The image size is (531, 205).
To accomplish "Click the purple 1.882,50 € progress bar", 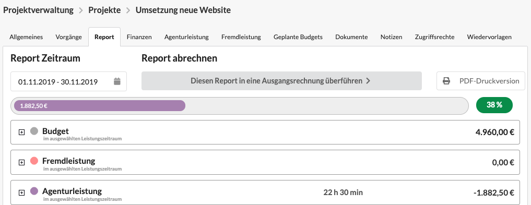I will 100,105.
